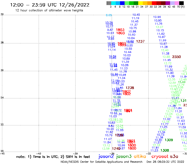The width and height of the screenshot is (187, 164).
Task: Click the time marker '1237'
Action: [140, 41]
